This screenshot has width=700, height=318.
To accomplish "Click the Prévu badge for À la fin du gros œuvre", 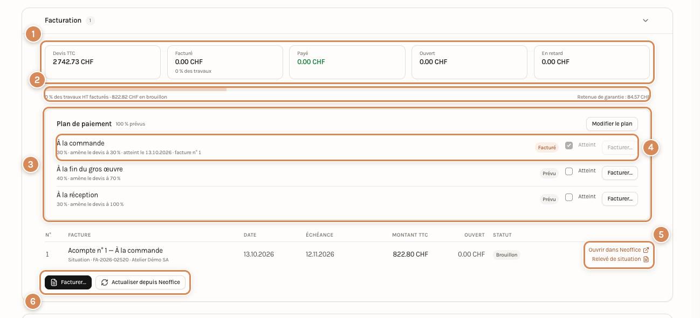I will click(549, 174).
